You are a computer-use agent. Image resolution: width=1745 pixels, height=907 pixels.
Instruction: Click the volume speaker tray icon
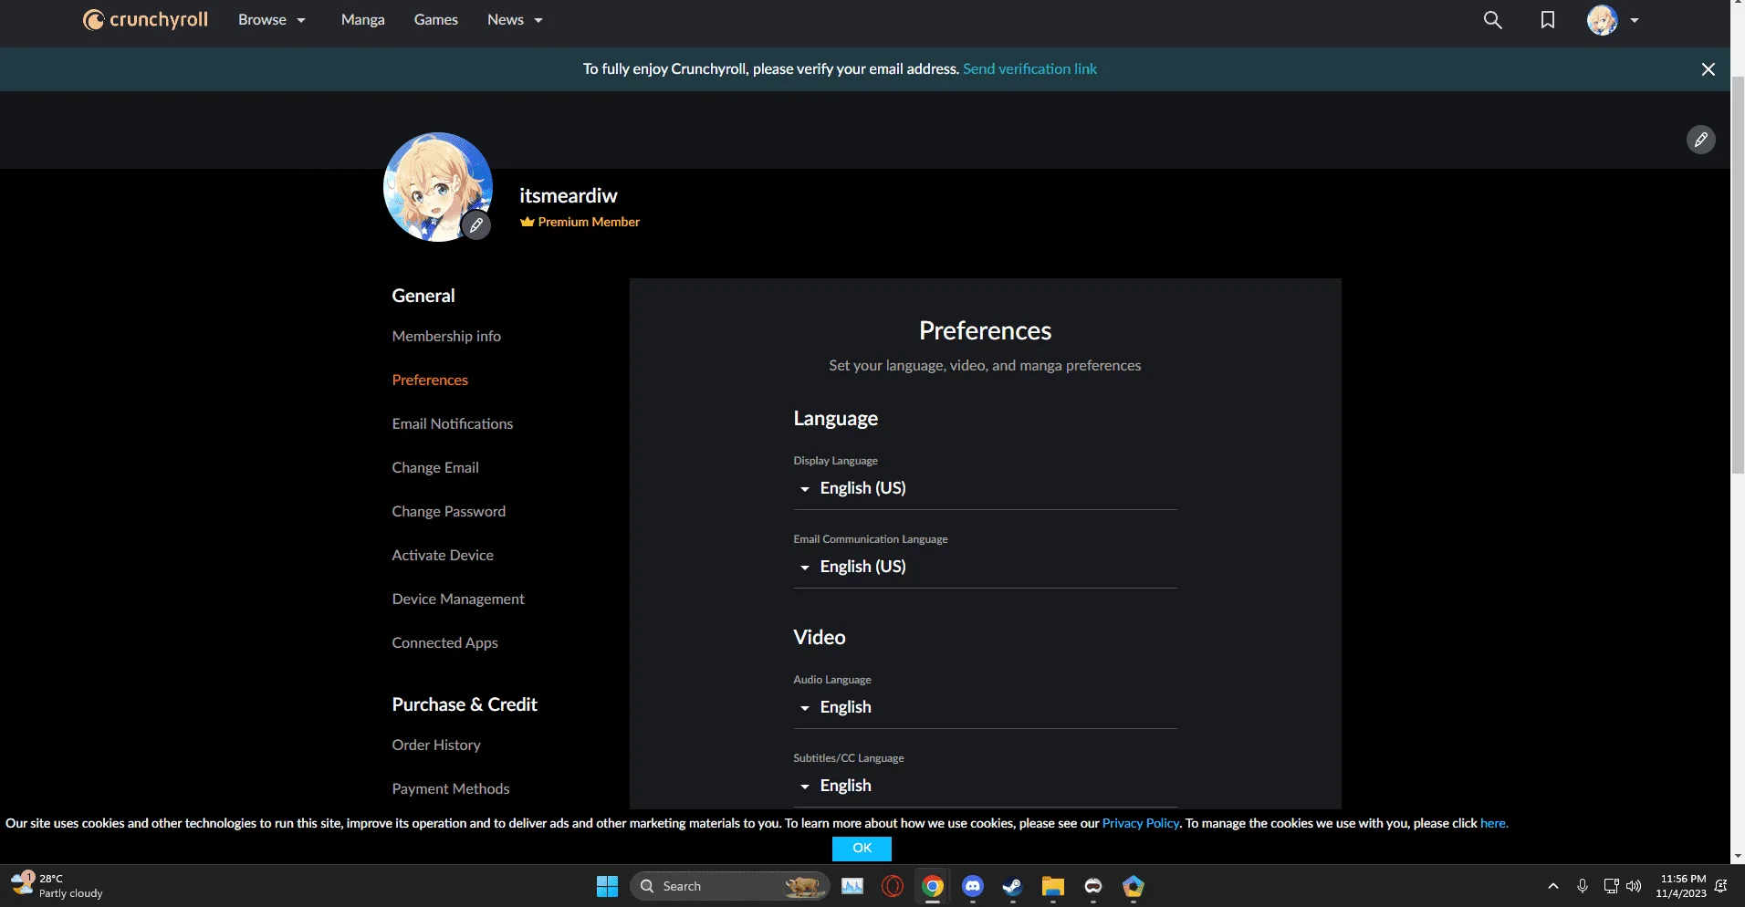pos(1634,886)
